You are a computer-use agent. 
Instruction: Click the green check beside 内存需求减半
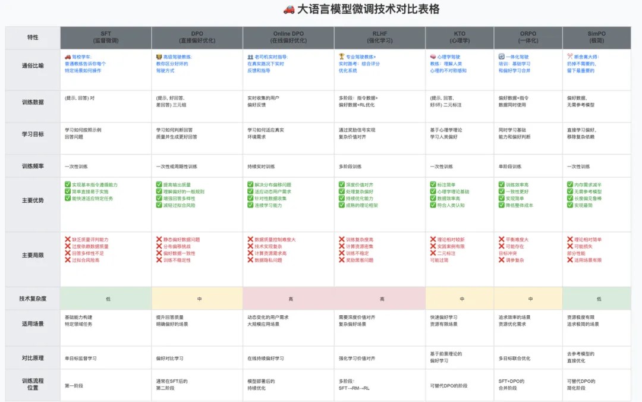[569, 184]
